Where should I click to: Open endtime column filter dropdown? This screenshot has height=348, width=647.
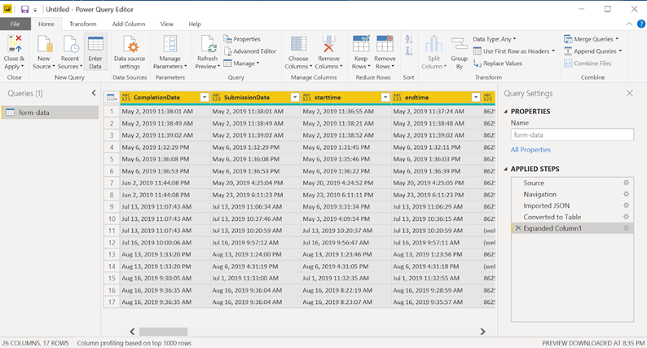[x=475, y=98]
